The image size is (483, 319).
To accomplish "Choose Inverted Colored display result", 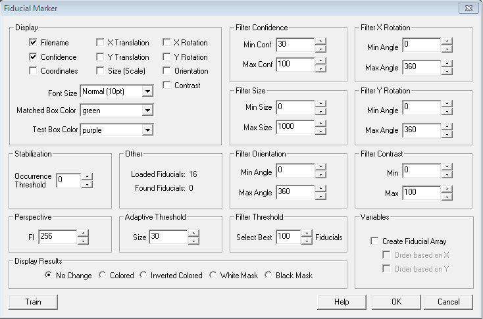I will (143, 276).
